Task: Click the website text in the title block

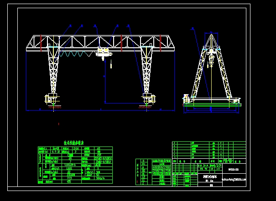Action: pos(234,180)
